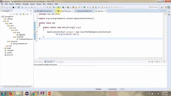Click Pin Console icon in Console view
The height and width of the screenshot is (96, 171).
coord(149,62)
